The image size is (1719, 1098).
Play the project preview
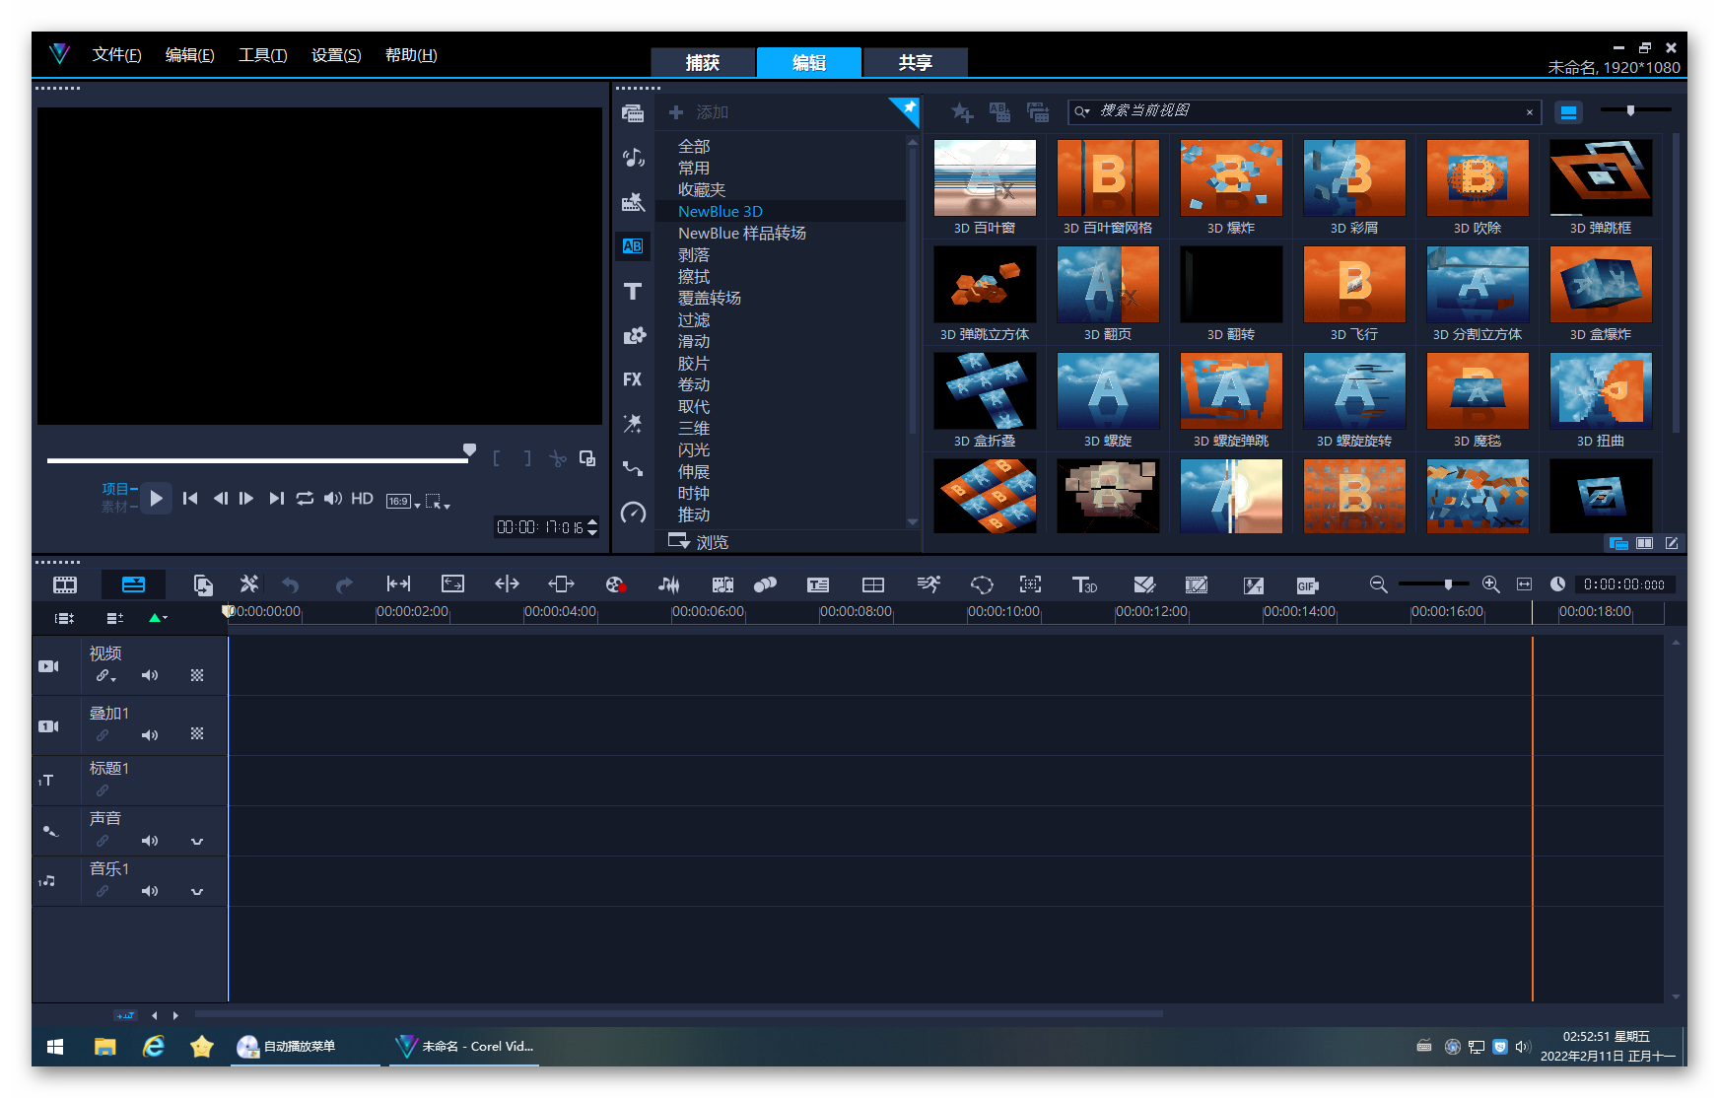[156, 499]
